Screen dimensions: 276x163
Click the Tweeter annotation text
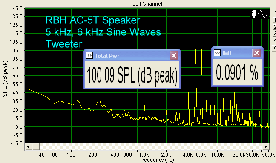point(64,44)
